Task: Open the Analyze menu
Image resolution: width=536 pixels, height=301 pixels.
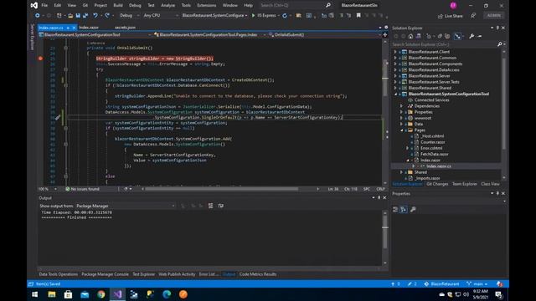Action: coord(167,6)
